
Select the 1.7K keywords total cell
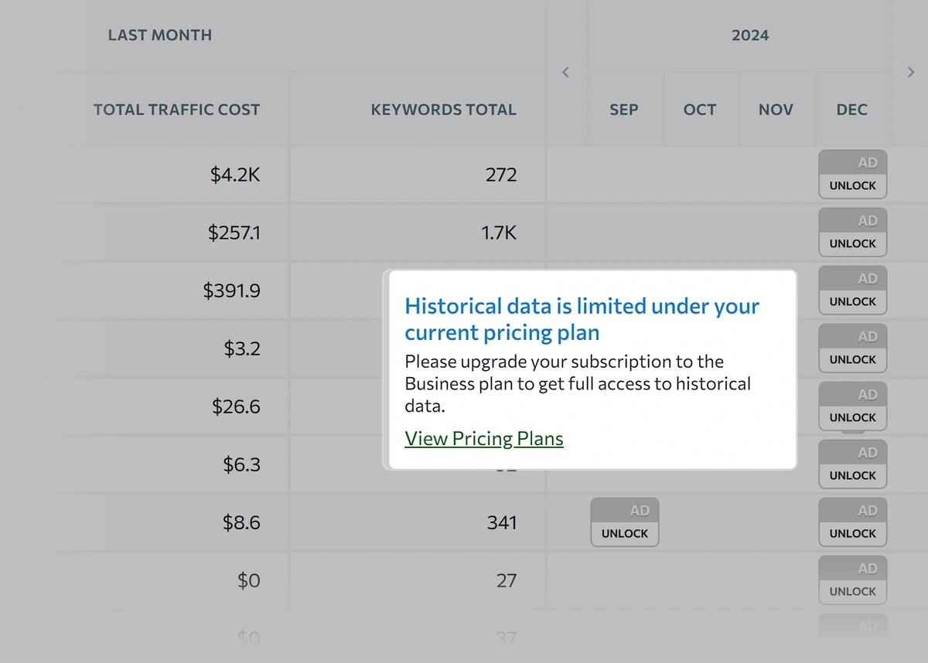tap(499, 233)
